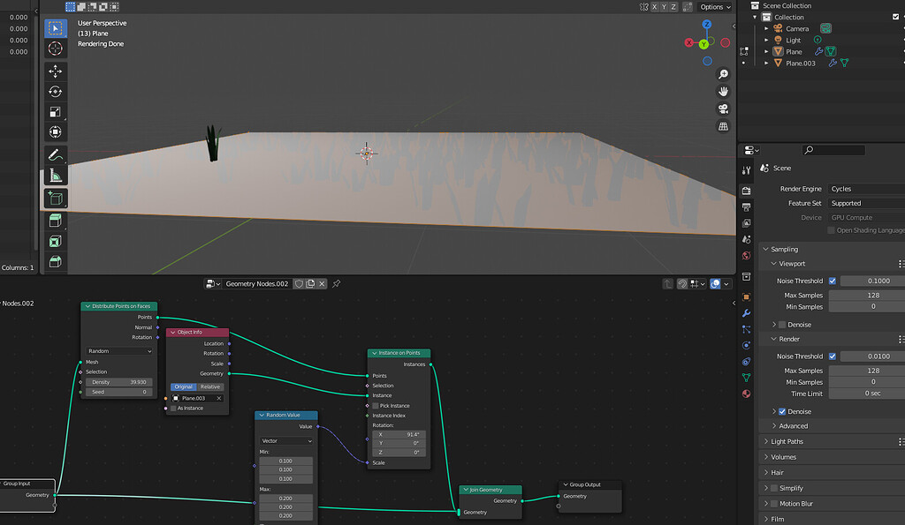Open the Render Engine dropdown showing Cycles
905x525 pixels.
pyautogui.click(x=866, y=189)
